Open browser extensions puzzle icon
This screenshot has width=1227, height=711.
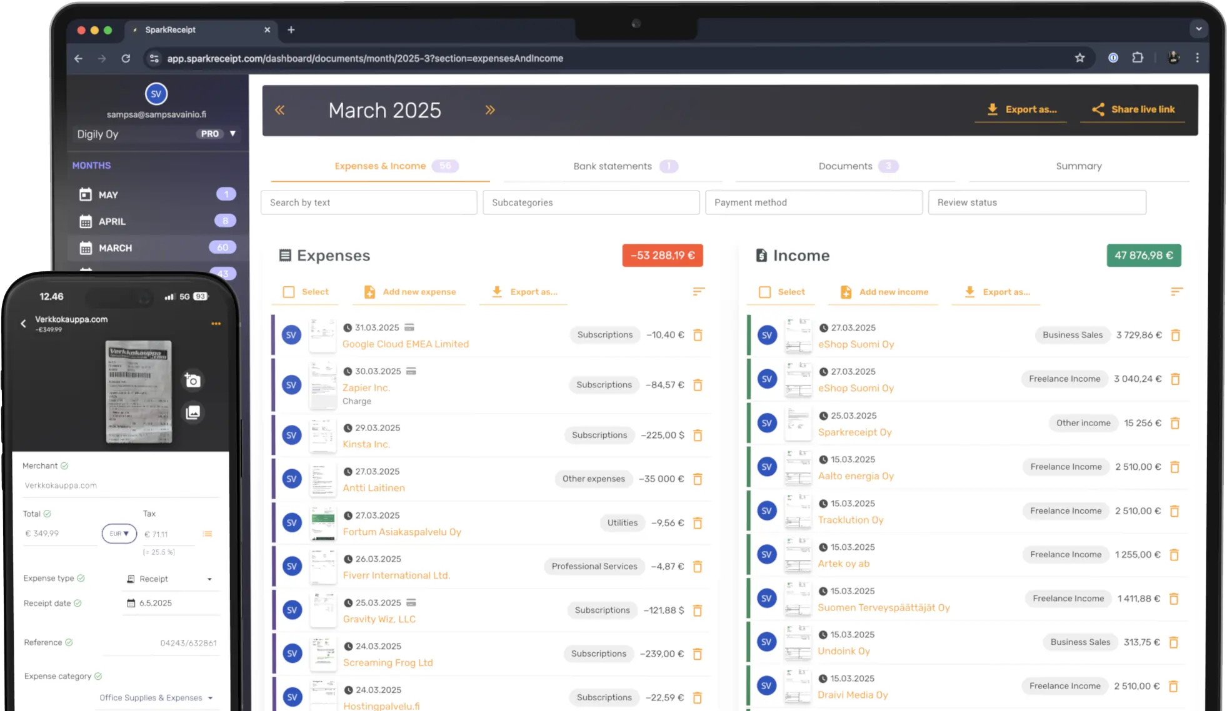coord(1138,58)
